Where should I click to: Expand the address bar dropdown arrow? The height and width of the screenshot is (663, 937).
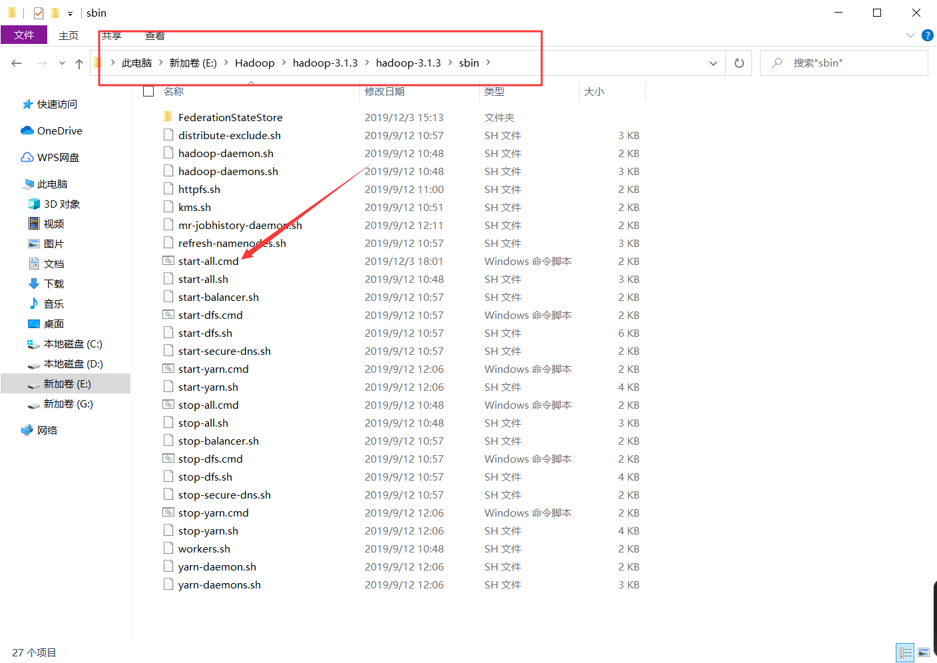coord(713,63)
